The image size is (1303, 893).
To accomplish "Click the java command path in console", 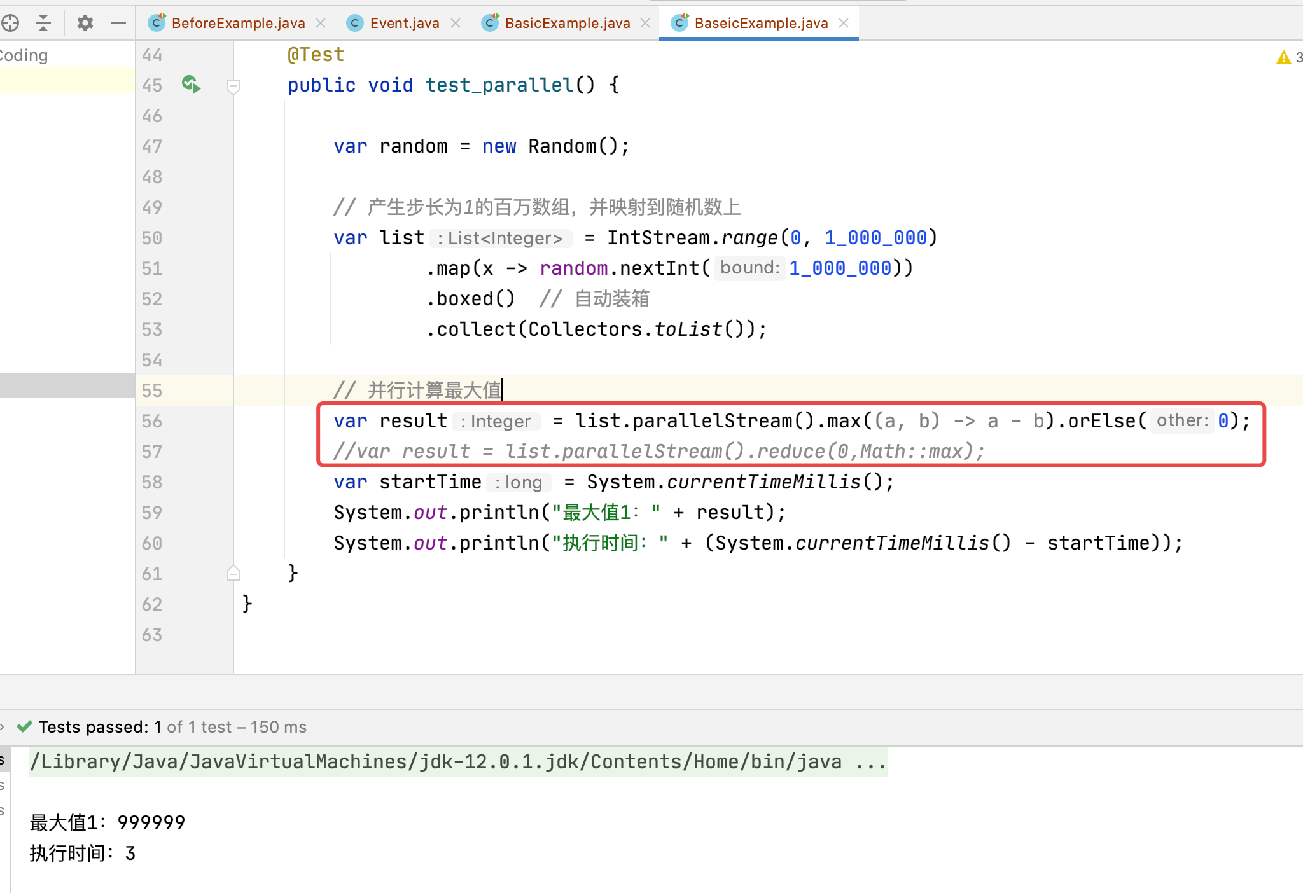I will [x=458, y=761].
